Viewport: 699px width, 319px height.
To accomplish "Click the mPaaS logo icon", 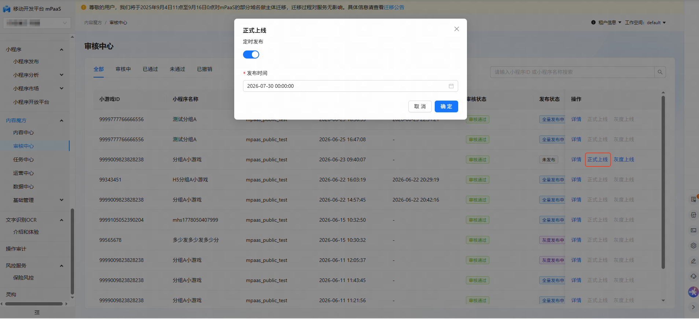I will click(x=7, y=9).
